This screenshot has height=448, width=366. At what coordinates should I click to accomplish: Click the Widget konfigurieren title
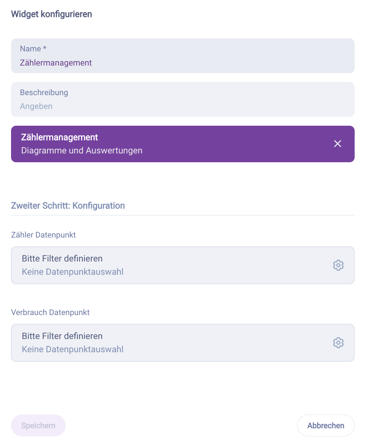pyautogui.click(x=51, y=14)
